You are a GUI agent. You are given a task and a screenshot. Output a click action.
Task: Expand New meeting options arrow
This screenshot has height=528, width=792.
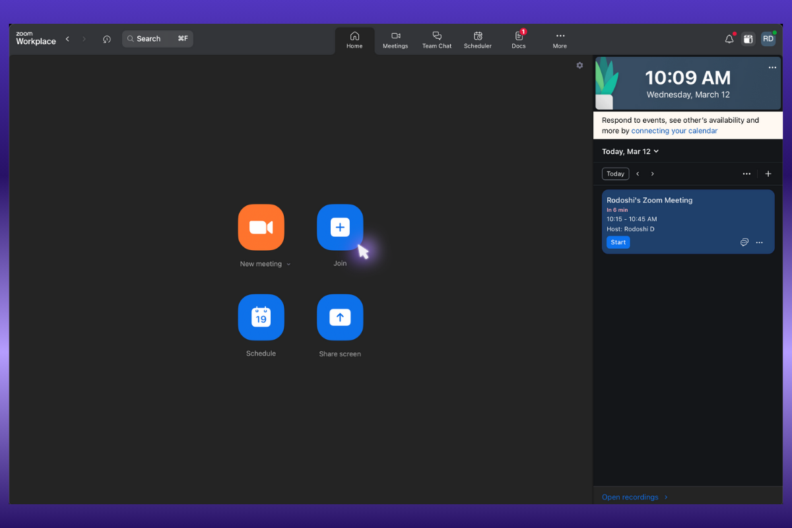(288, 264)
